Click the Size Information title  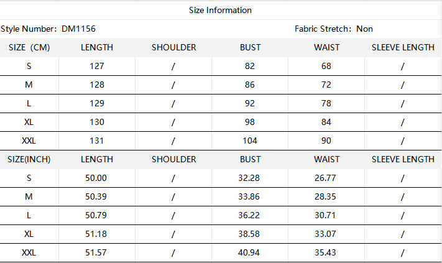[x=221, y=10]
